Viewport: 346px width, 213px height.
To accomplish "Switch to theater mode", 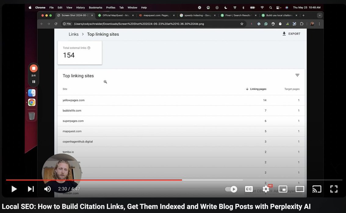I will coord(300,189).
